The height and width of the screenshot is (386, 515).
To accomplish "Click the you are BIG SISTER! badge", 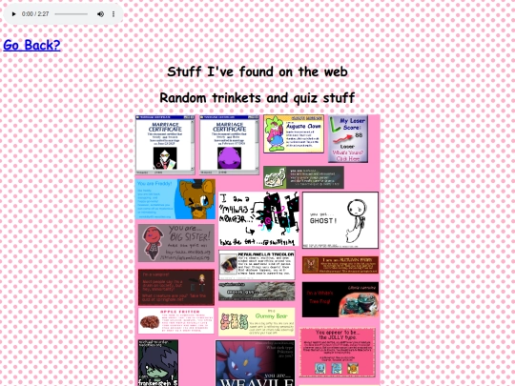I will click(x=176, y=243).
